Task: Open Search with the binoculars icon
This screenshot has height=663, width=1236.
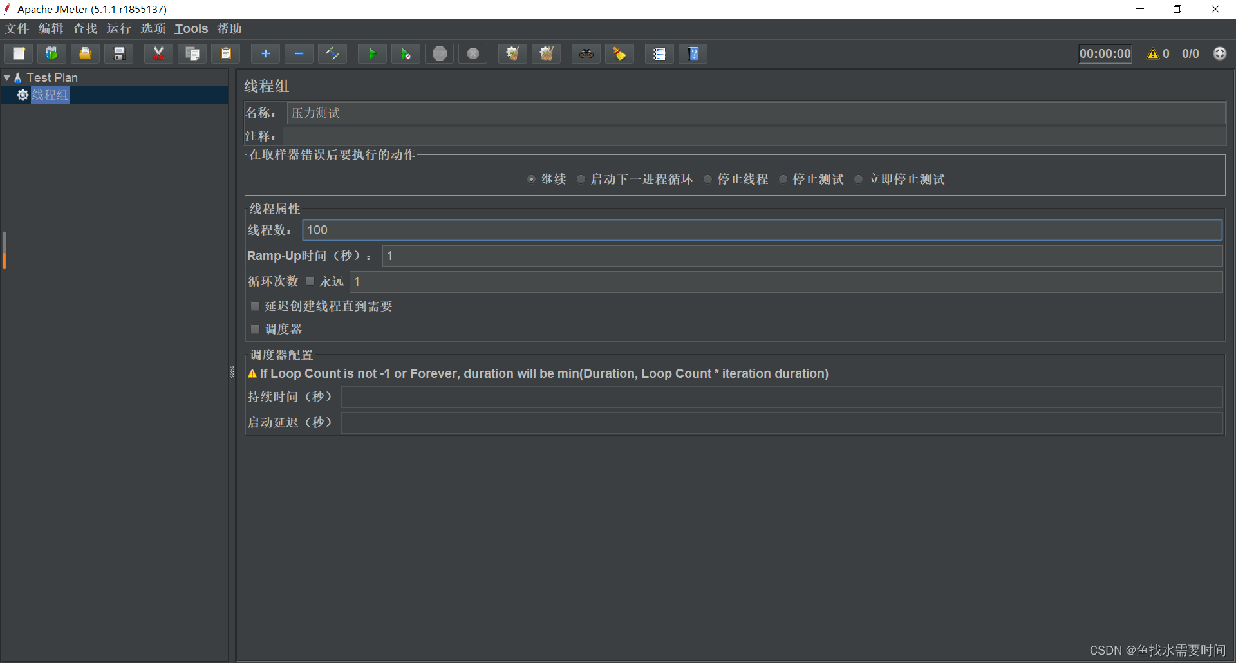Action: tap(586, 53)
